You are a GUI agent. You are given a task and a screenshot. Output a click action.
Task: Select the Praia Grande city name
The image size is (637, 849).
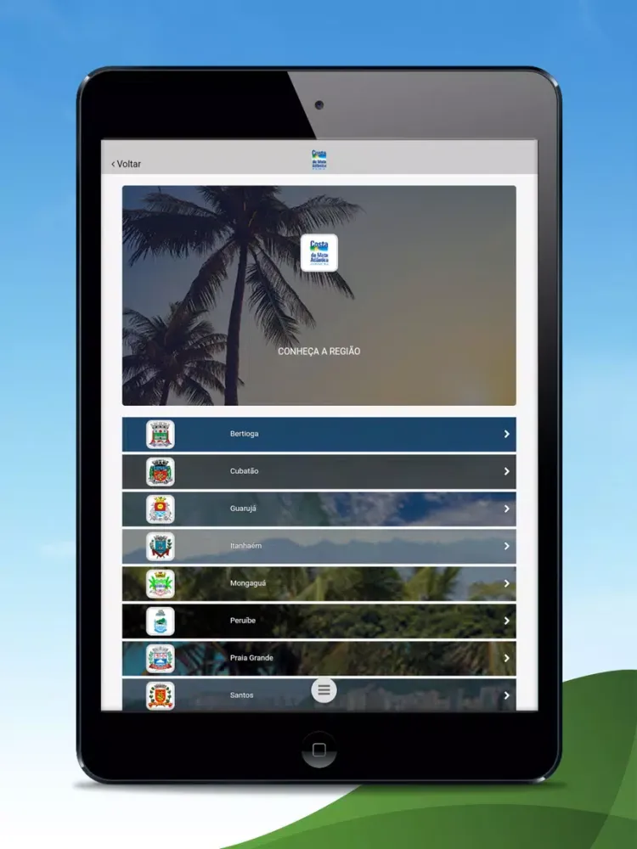point(251,658)
